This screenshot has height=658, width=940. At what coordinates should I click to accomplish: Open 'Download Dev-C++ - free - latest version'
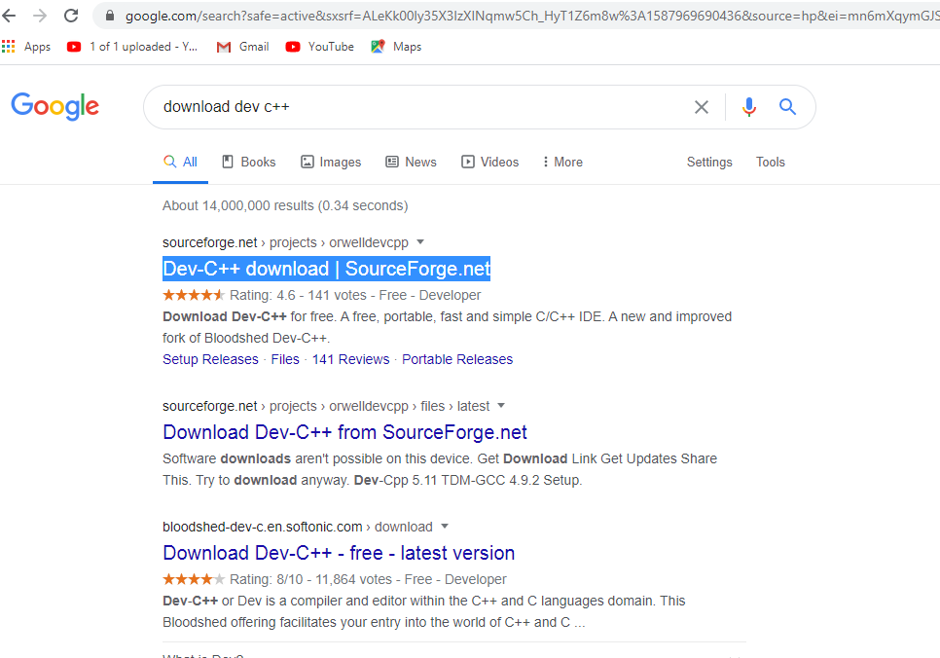(339, 553)
